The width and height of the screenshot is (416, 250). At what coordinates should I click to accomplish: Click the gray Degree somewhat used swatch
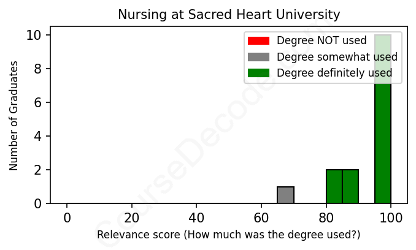(x=258, y=57)
